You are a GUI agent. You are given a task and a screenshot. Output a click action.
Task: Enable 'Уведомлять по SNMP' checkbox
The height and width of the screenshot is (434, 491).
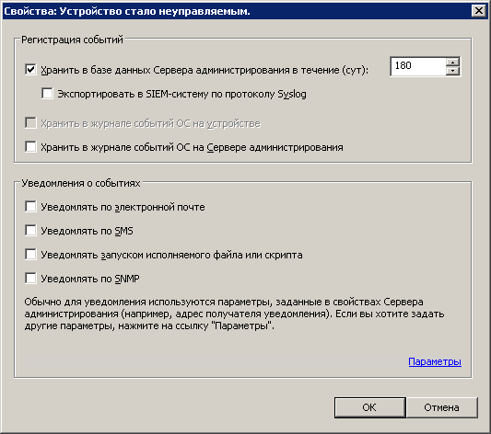click(x=30, y=278)
